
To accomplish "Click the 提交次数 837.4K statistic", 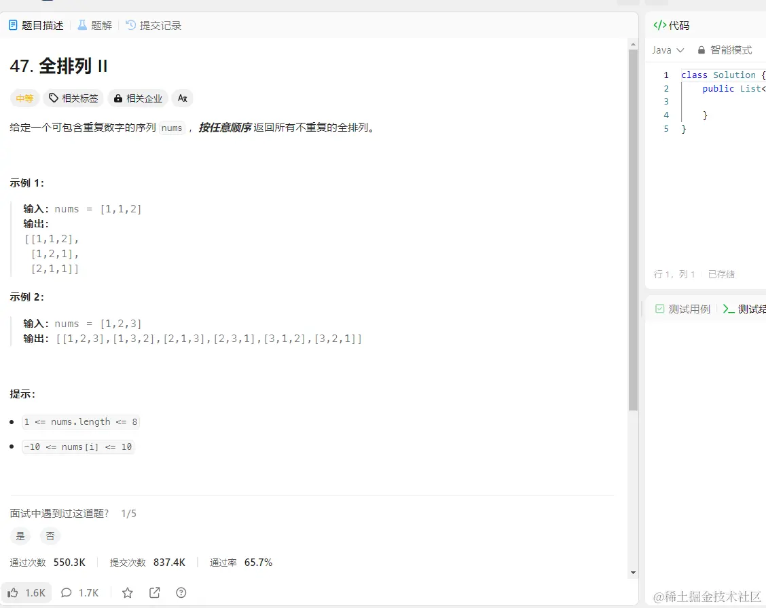I will coord(147,563).
